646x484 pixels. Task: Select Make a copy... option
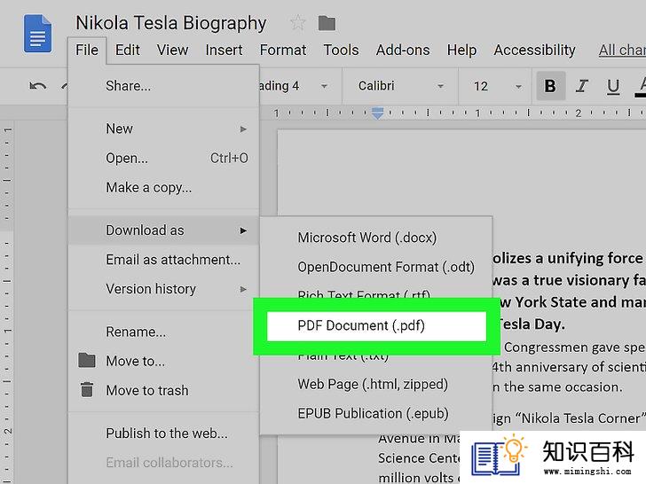163,188
